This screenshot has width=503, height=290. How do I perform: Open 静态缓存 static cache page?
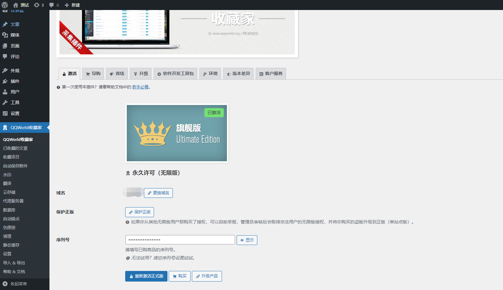pos(11,245)
